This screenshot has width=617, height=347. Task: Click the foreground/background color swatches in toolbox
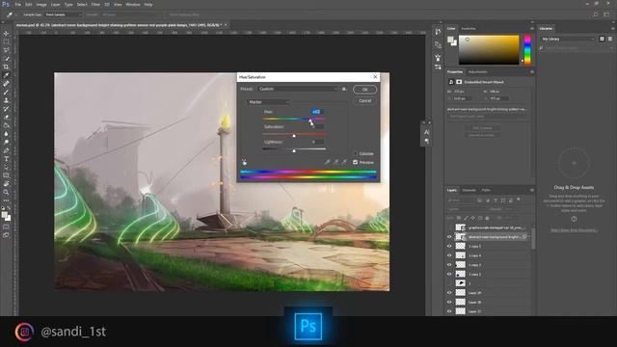click(6, 216)
